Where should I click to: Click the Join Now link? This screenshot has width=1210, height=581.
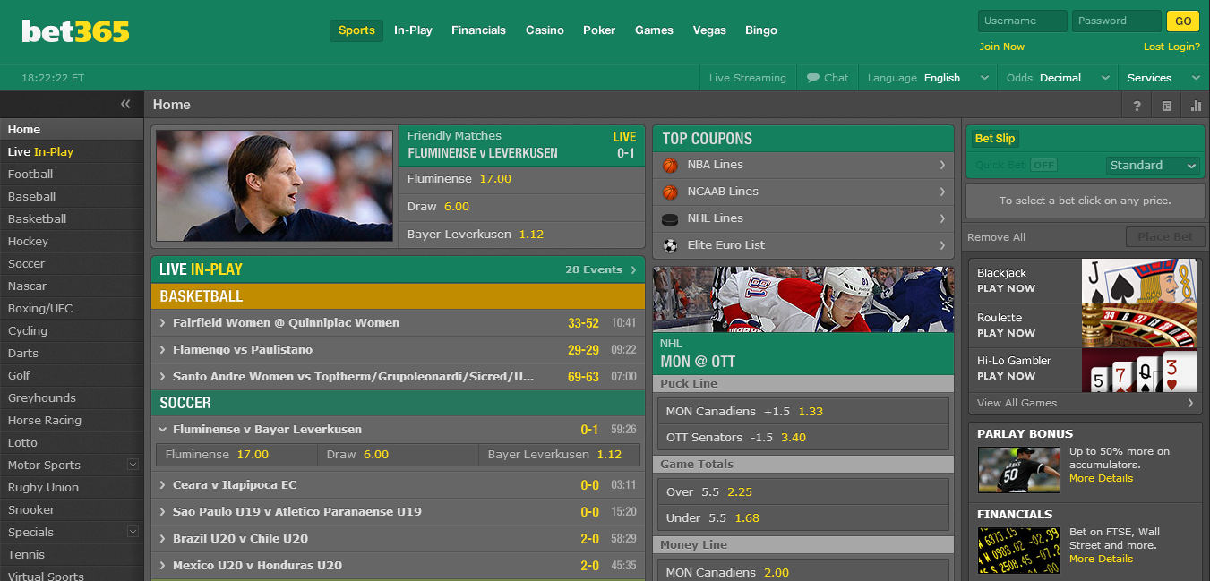pos(1001,47)
